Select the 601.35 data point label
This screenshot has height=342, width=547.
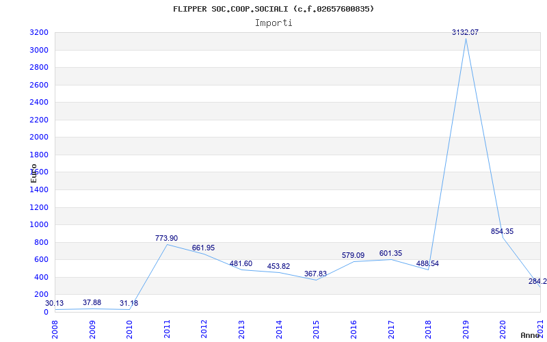[390, 253]
